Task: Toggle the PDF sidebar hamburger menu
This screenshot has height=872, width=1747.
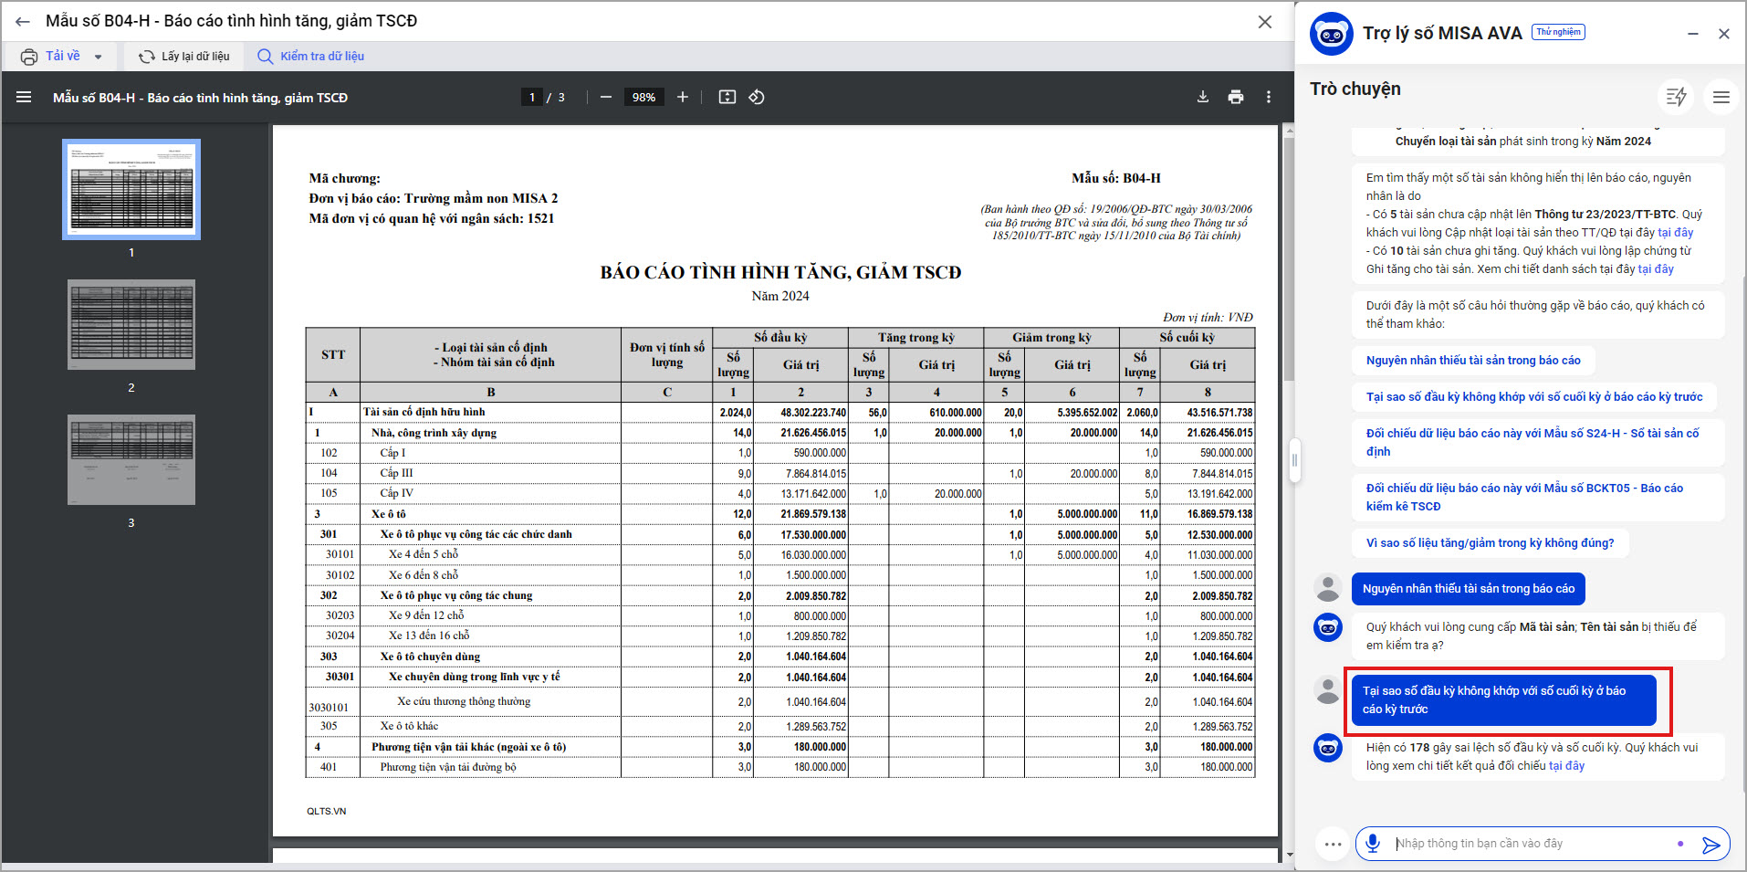Action: coord(24,97)
